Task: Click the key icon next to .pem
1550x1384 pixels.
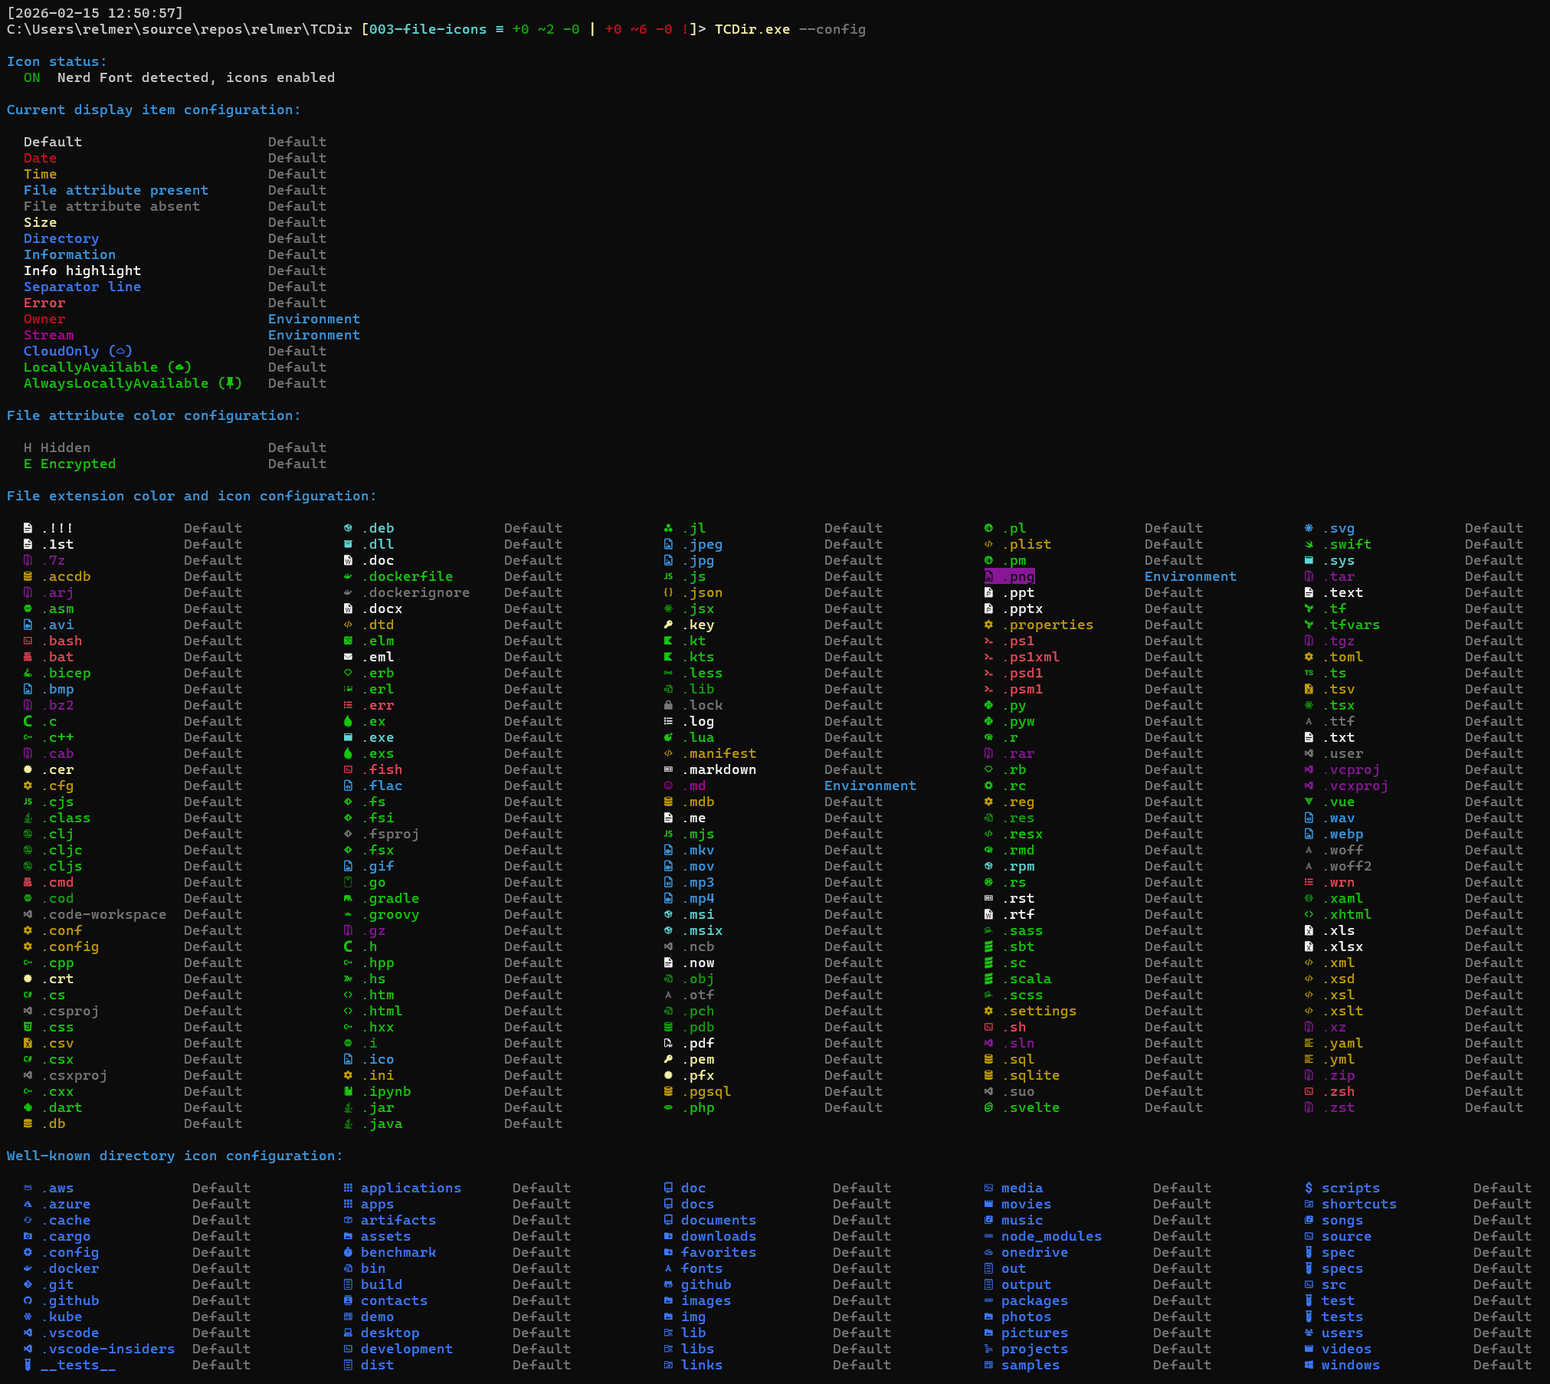Action: click(x=668, y=1059)
